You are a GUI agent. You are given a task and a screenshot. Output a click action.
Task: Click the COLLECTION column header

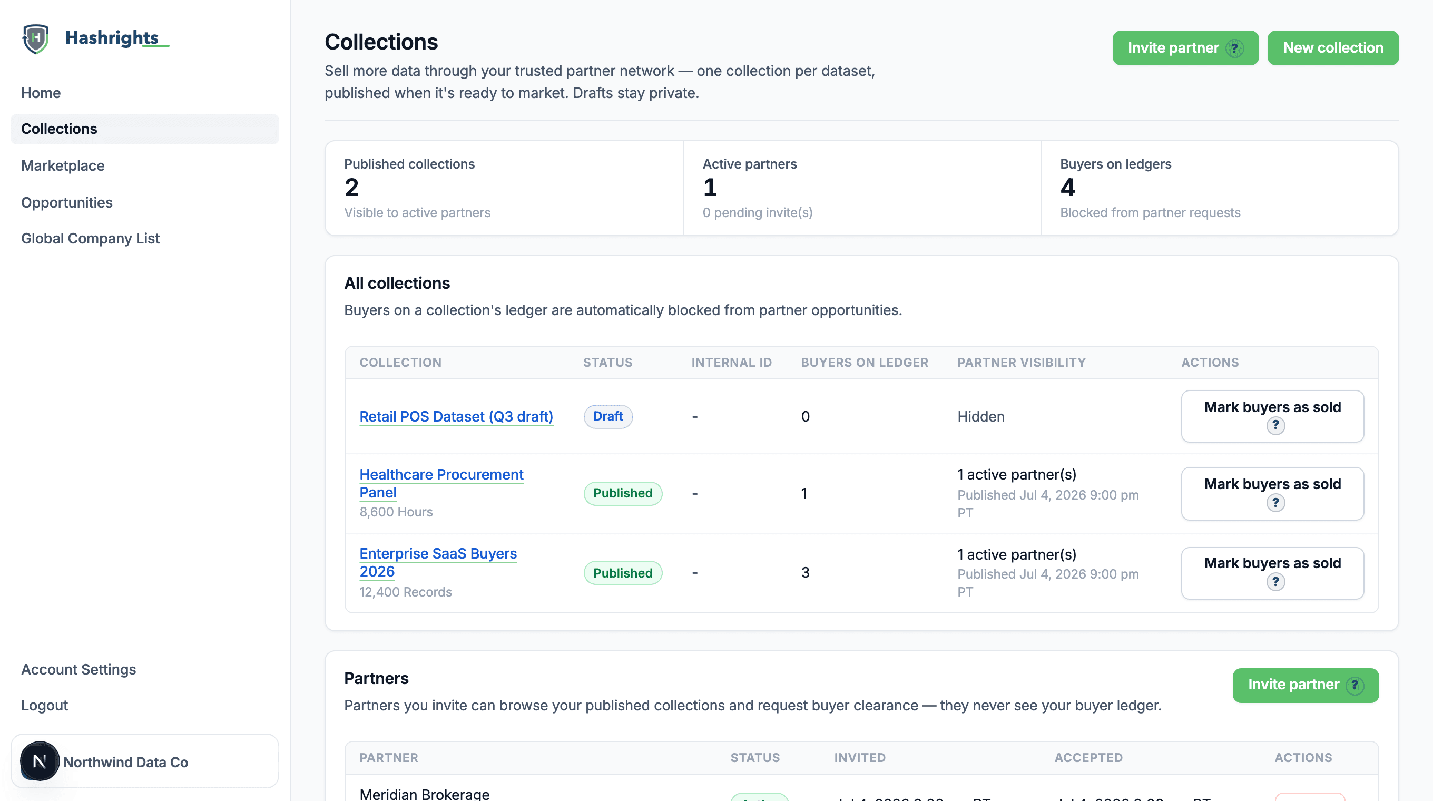tap(400, 363)
